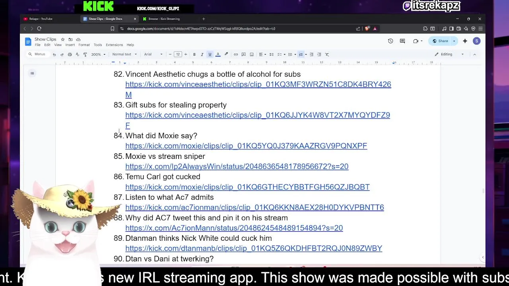
Task: Open the Help menu
Action: point(130,45)
